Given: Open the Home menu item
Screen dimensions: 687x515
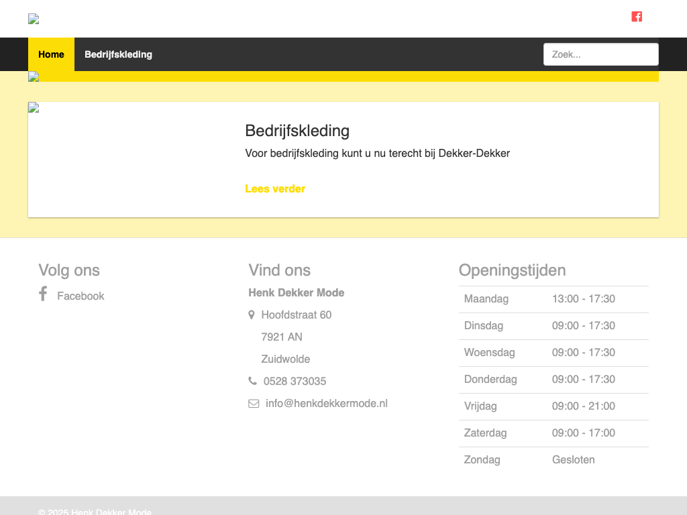Looking at the screenshot, I should [x=51, y=54].
